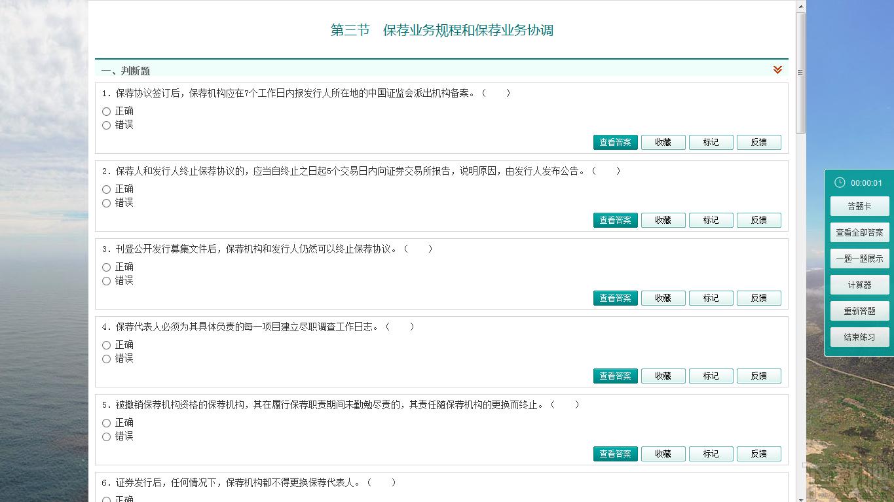Click 反馈 for question 1
The height and width of the screenshot is (502, 894).
759,142
